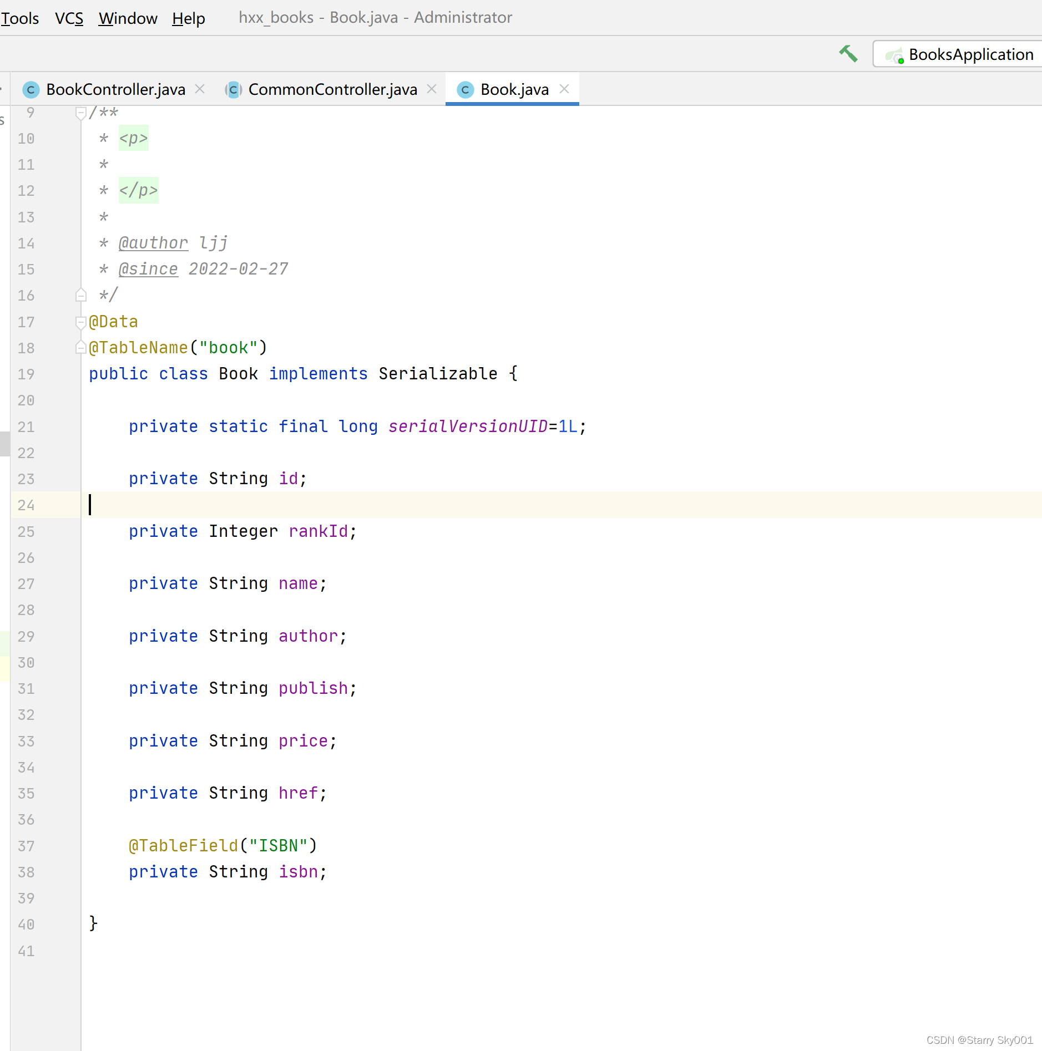Click gutter line number 19
Viewport: 1042px width, 1051px height.
26,374
